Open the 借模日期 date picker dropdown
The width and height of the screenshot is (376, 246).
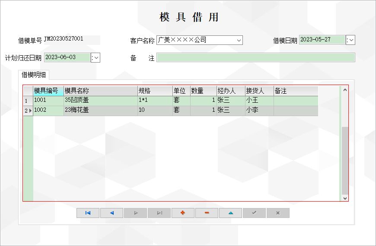click(352, 40)
